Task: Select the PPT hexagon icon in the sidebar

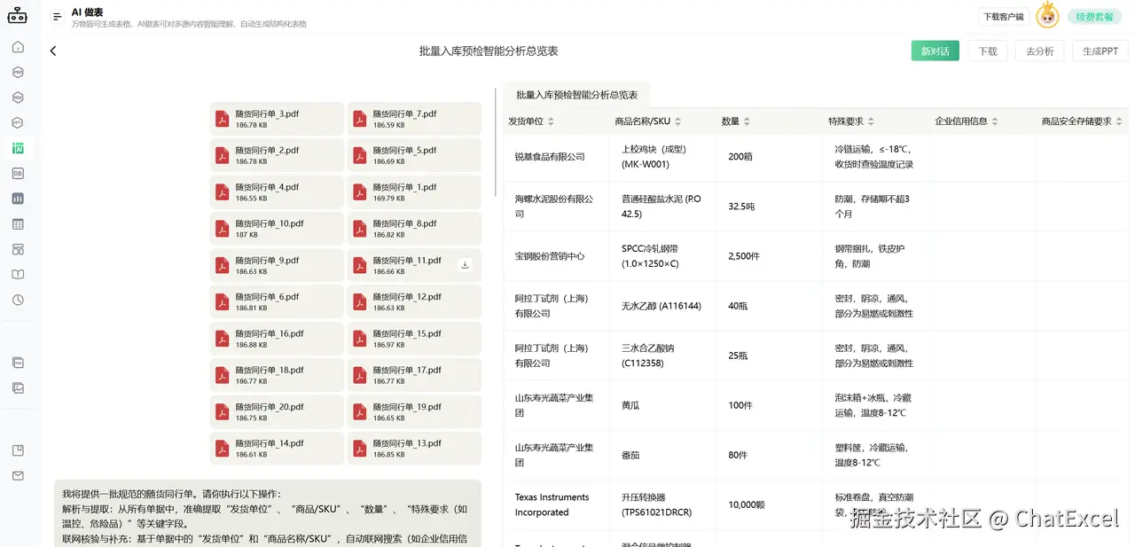Action: pos(18,122)
